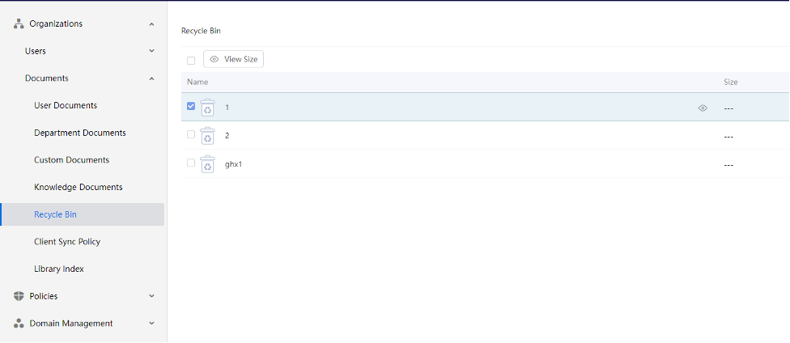The image size is (790, 343).
Task: Click the Documents label in the sidebar
Action: tap(47, 78)
